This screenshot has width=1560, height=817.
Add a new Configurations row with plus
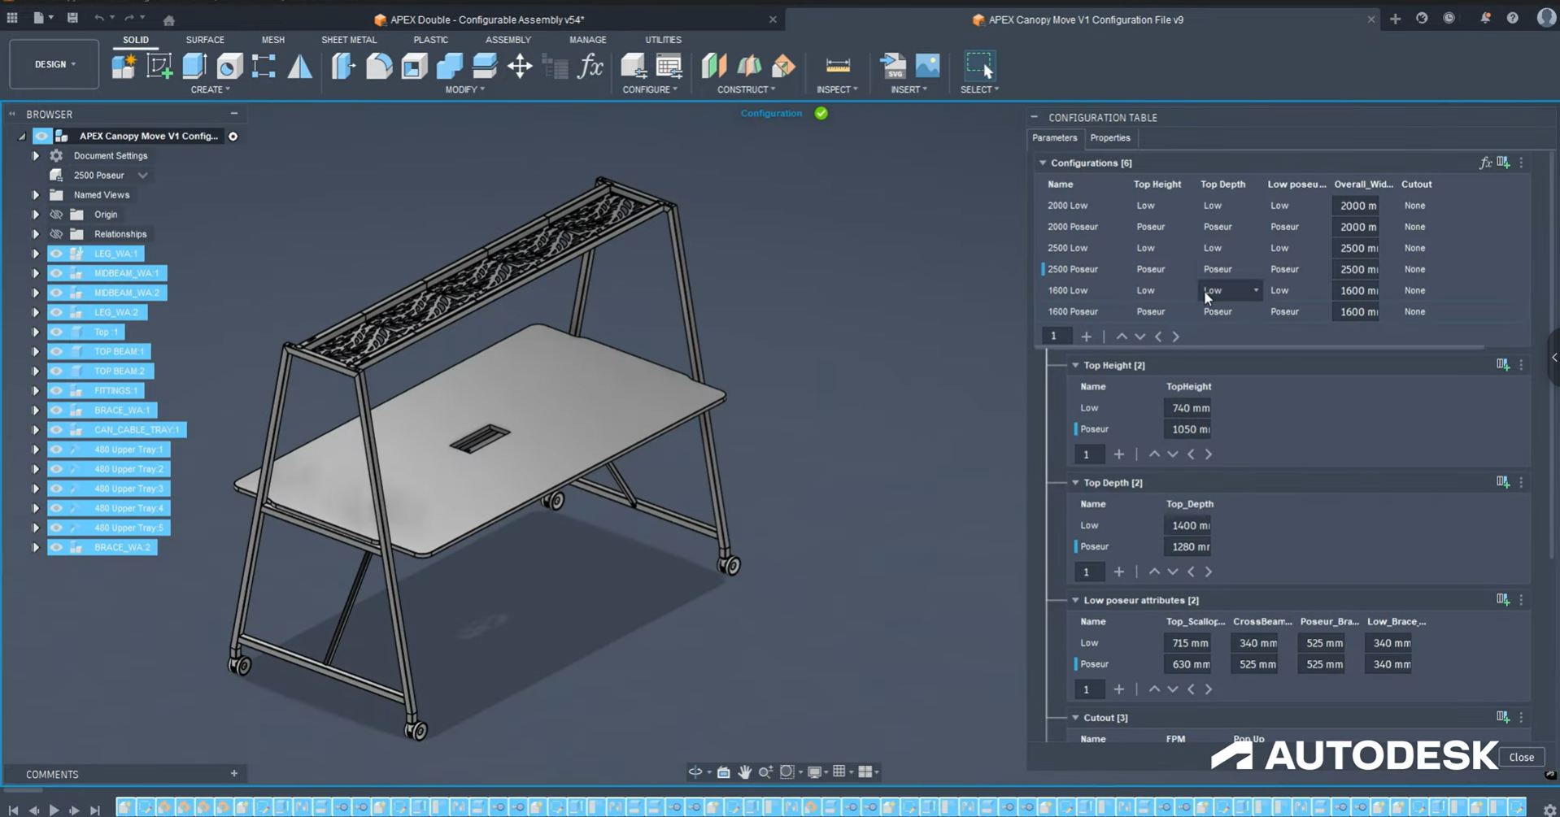click(1087, 337)
